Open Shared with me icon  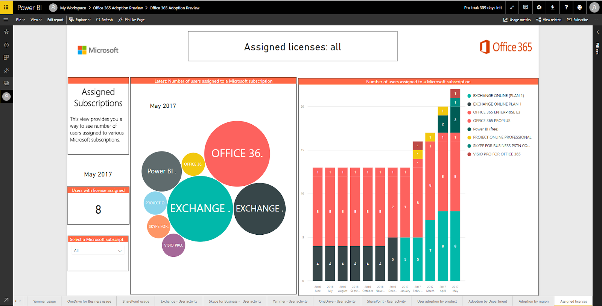click(6, 70)
